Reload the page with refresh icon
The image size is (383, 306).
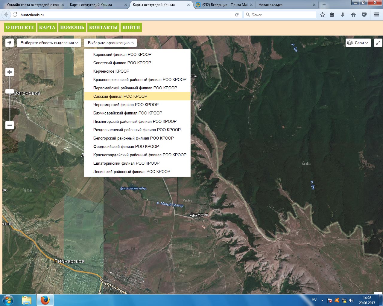coord(237,15)
